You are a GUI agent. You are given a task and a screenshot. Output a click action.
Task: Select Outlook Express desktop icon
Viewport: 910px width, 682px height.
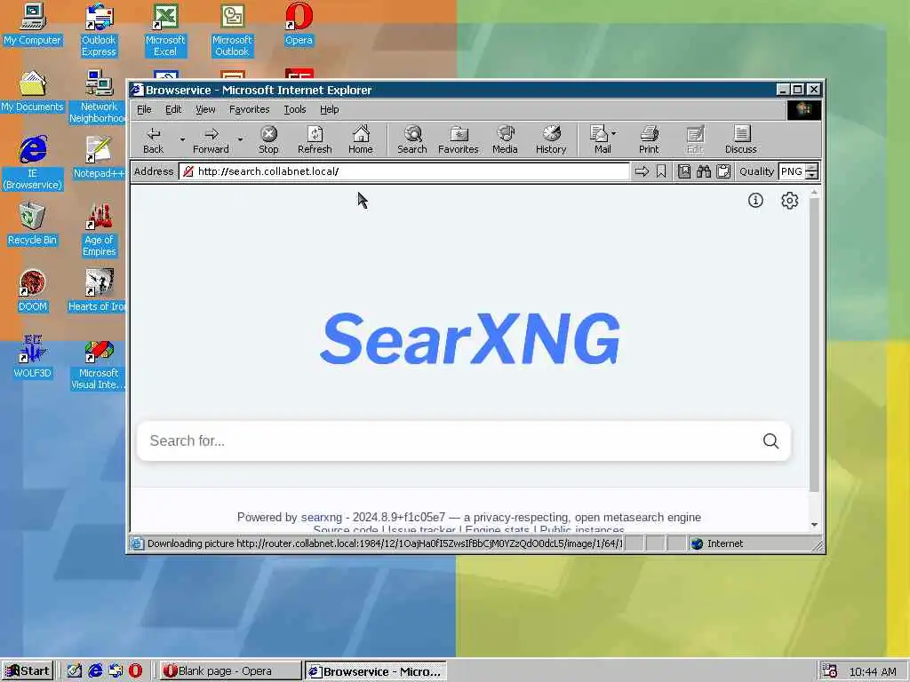click(99, 30)
